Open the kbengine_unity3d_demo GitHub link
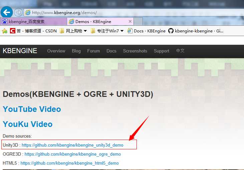244x170 pixels. [72, 145]
